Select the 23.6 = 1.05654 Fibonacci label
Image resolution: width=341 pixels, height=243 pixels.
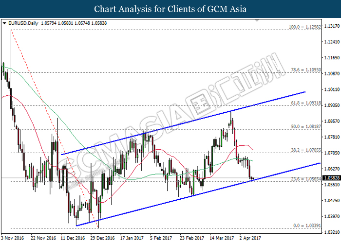[x=306, y=179]
